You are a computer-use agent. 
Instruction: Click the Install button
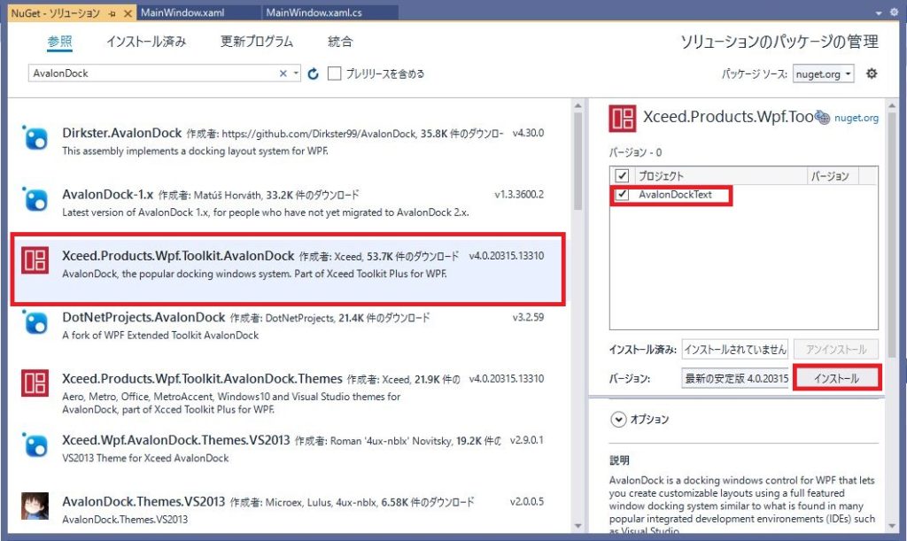[836, 379]
